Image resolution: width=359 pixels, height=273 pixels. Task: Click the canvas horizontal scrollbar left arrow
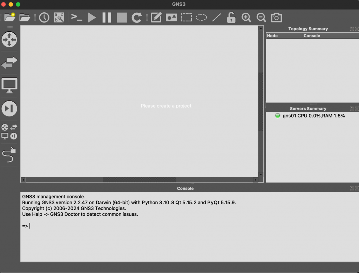pyautogui.click(x=23, y=180)
